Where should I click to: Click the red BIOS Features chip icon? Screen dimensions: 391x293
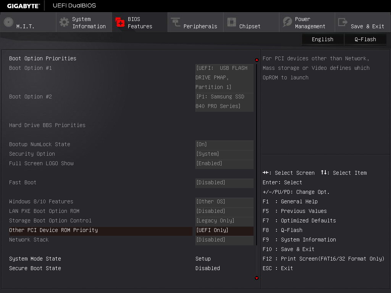[x=120, y=23]
